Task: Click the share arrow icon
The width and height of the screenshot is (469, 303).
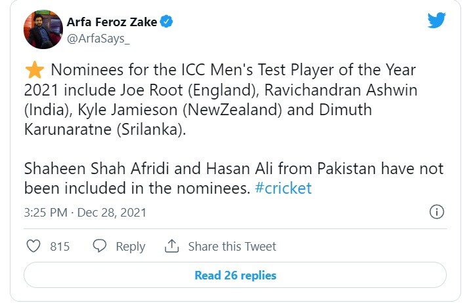Action: tap(172, 246)
